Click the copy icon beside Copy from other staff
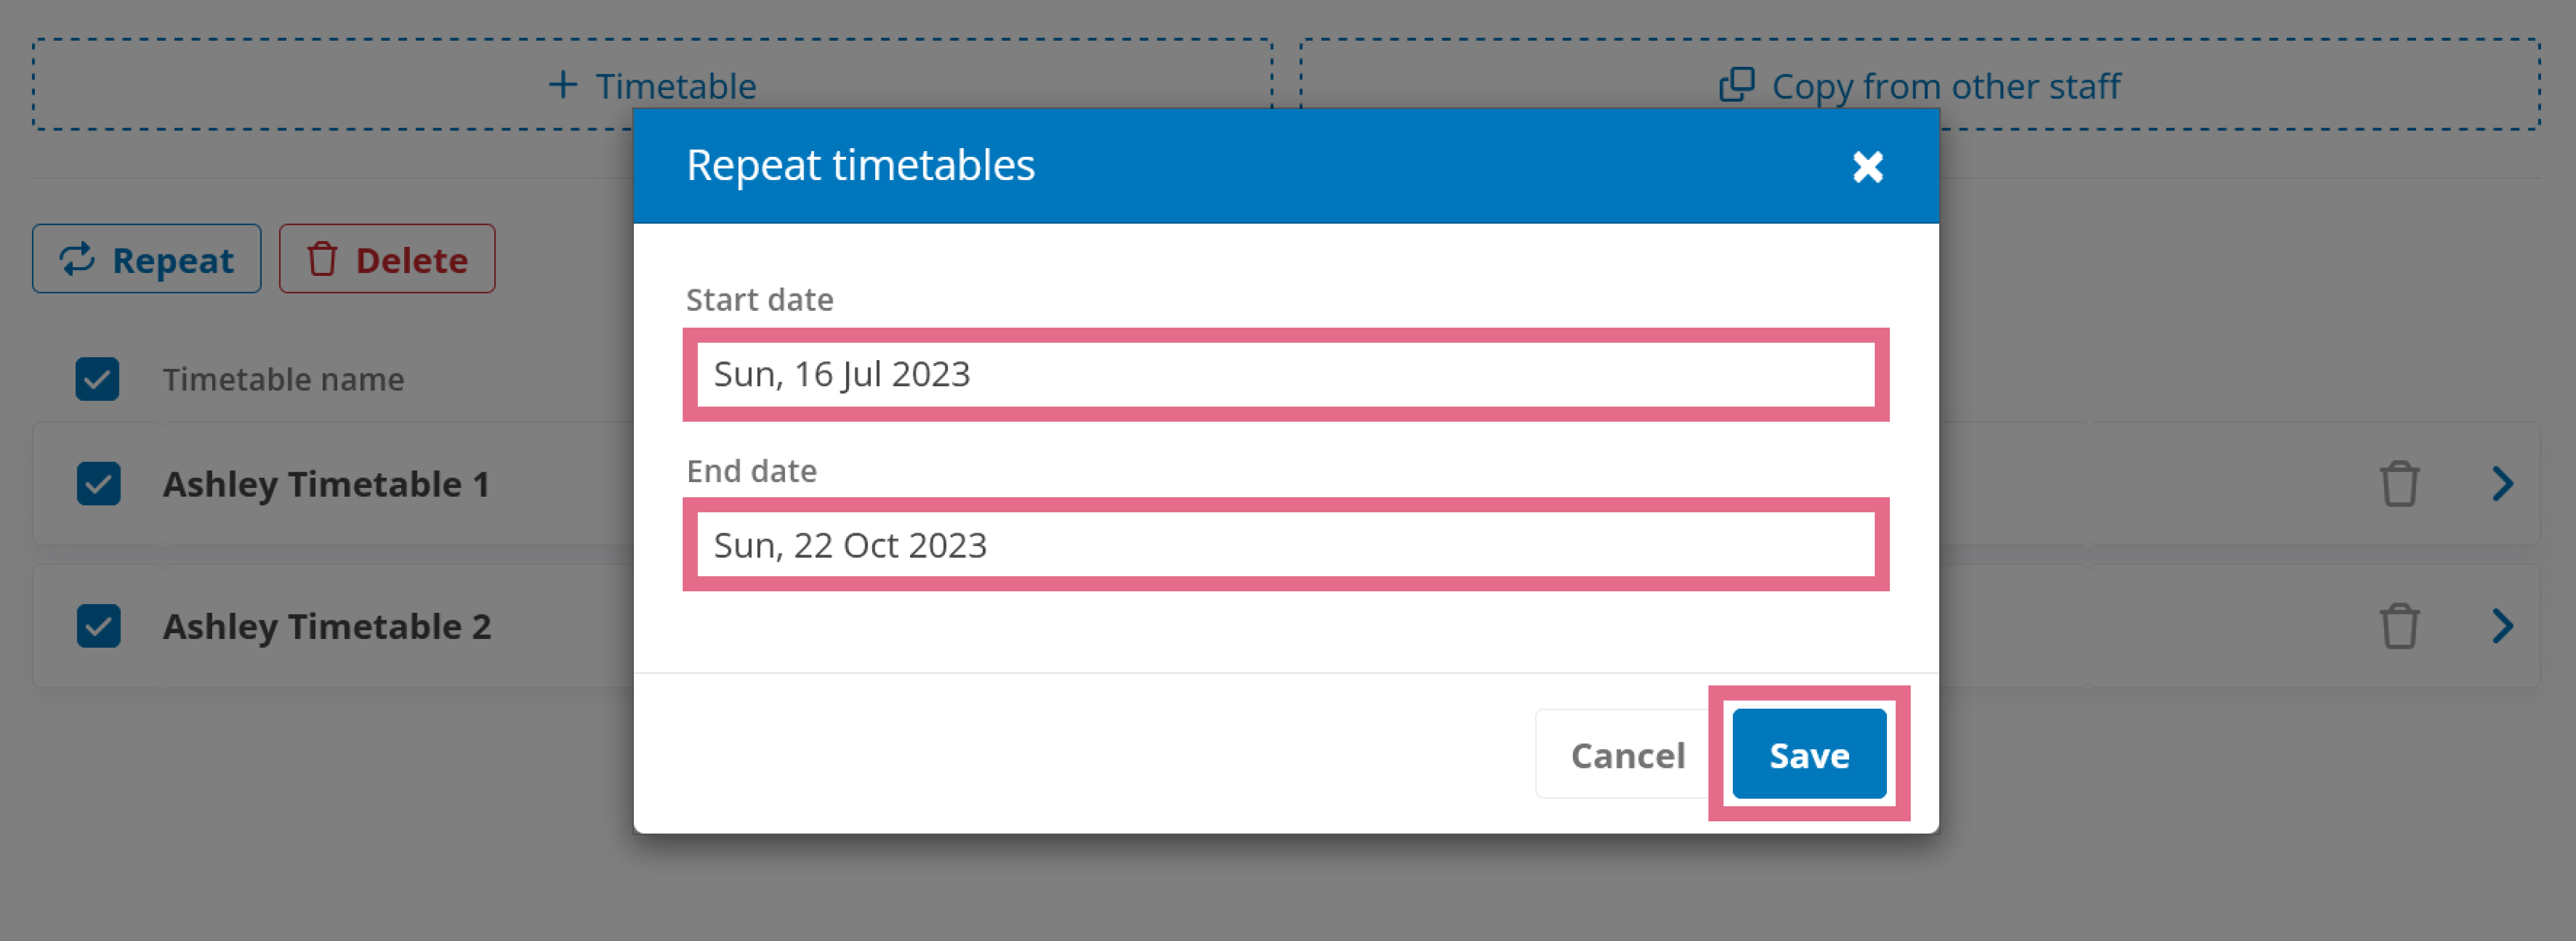This screenshot has width=2576, height=941. (x=1736, y=85)
